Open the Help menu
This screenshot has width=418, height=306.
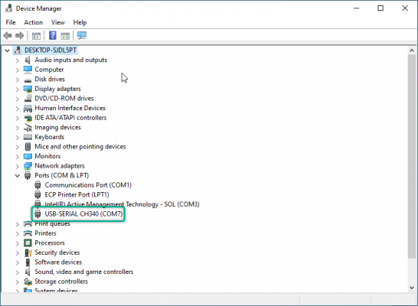pyautogui.click(x=80, y=22)
